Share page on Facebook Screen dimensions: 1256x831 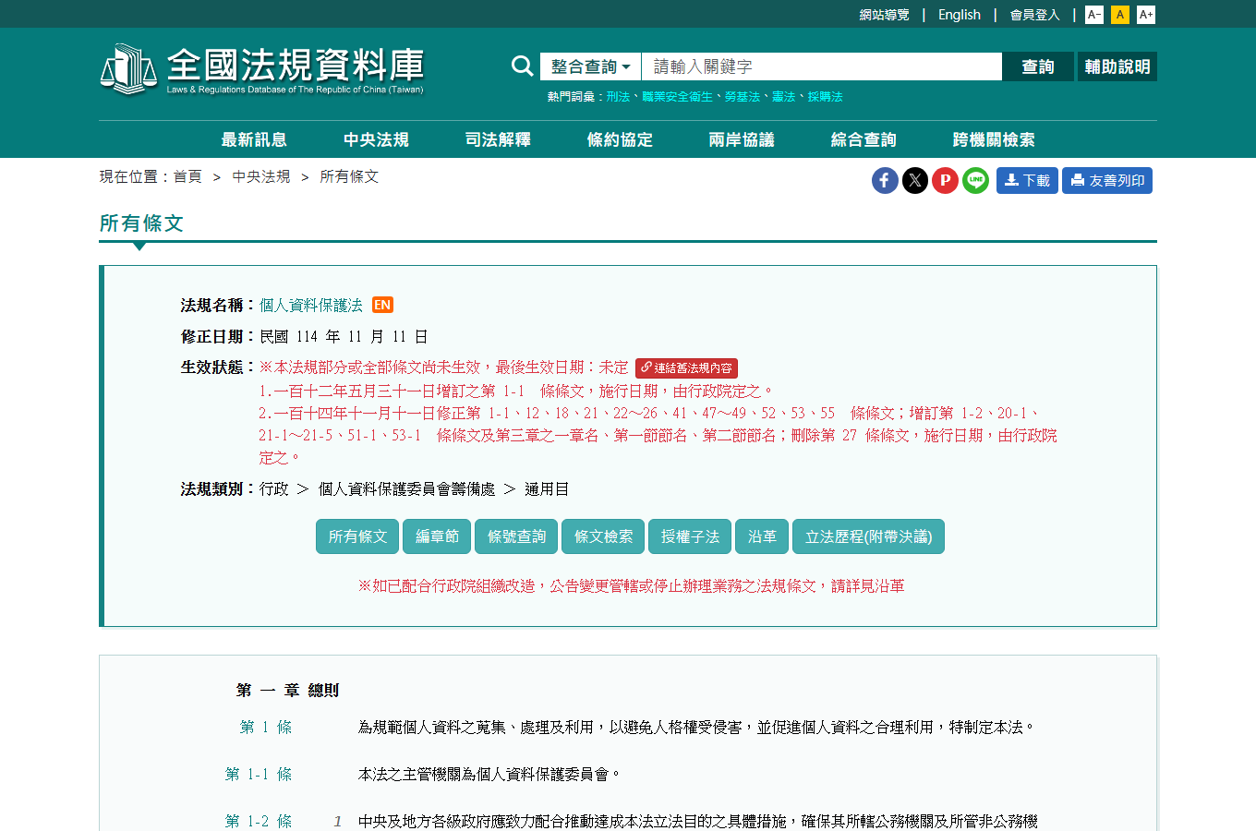point(885,180)
